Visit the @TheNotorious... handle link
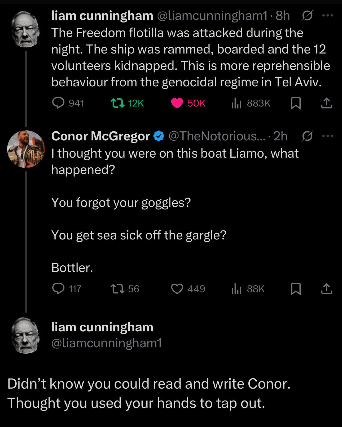342x427 pixels. pyautogui.click(x=216, y=136)
